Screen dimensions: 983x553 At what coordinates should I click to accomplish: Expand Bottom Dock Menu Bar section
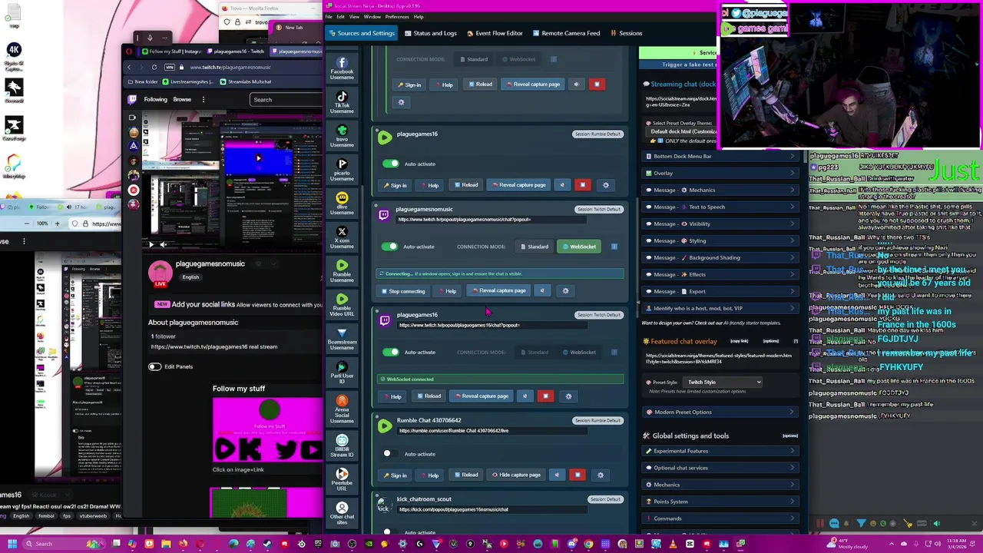[720, 156]
